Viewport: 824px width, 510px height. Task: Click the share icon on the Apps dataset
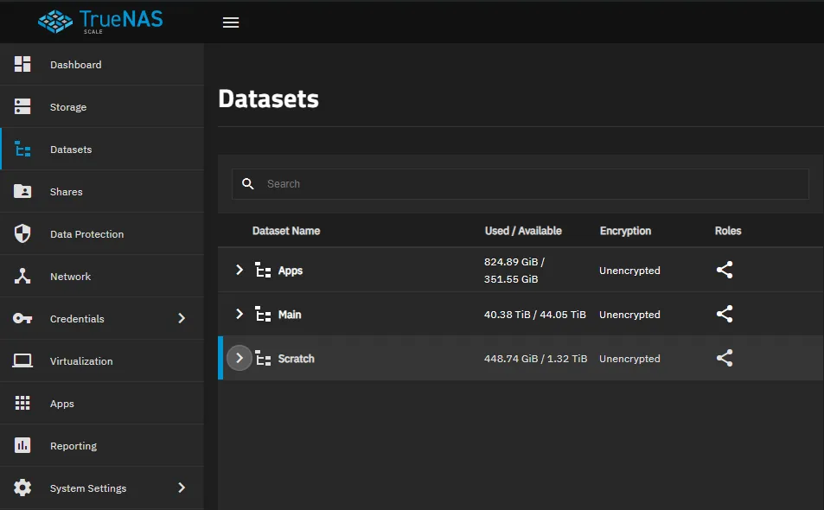(x=724, y=270)
